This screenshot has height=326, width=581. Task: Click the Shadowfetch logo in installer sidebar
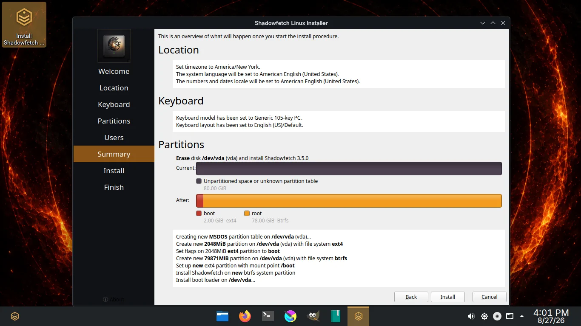point(114,46)
